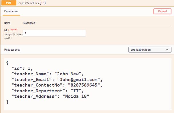The height and width of the screenshot is (113, 174).
Task: Click the Description column header
Action: pyautogui.click(x=29, y=23)
